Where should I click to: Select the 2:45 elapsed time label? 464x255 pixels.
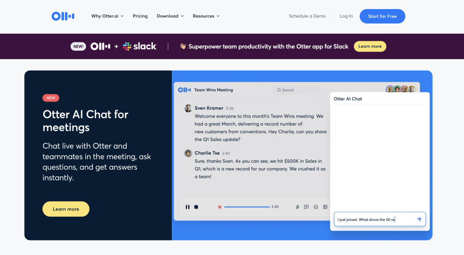tap(275, 207)
